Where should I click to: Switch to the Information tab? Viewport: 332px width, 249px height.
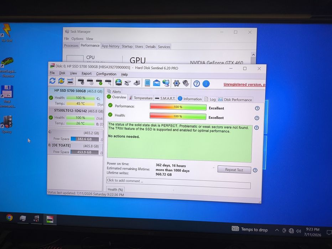click(190, 99)
